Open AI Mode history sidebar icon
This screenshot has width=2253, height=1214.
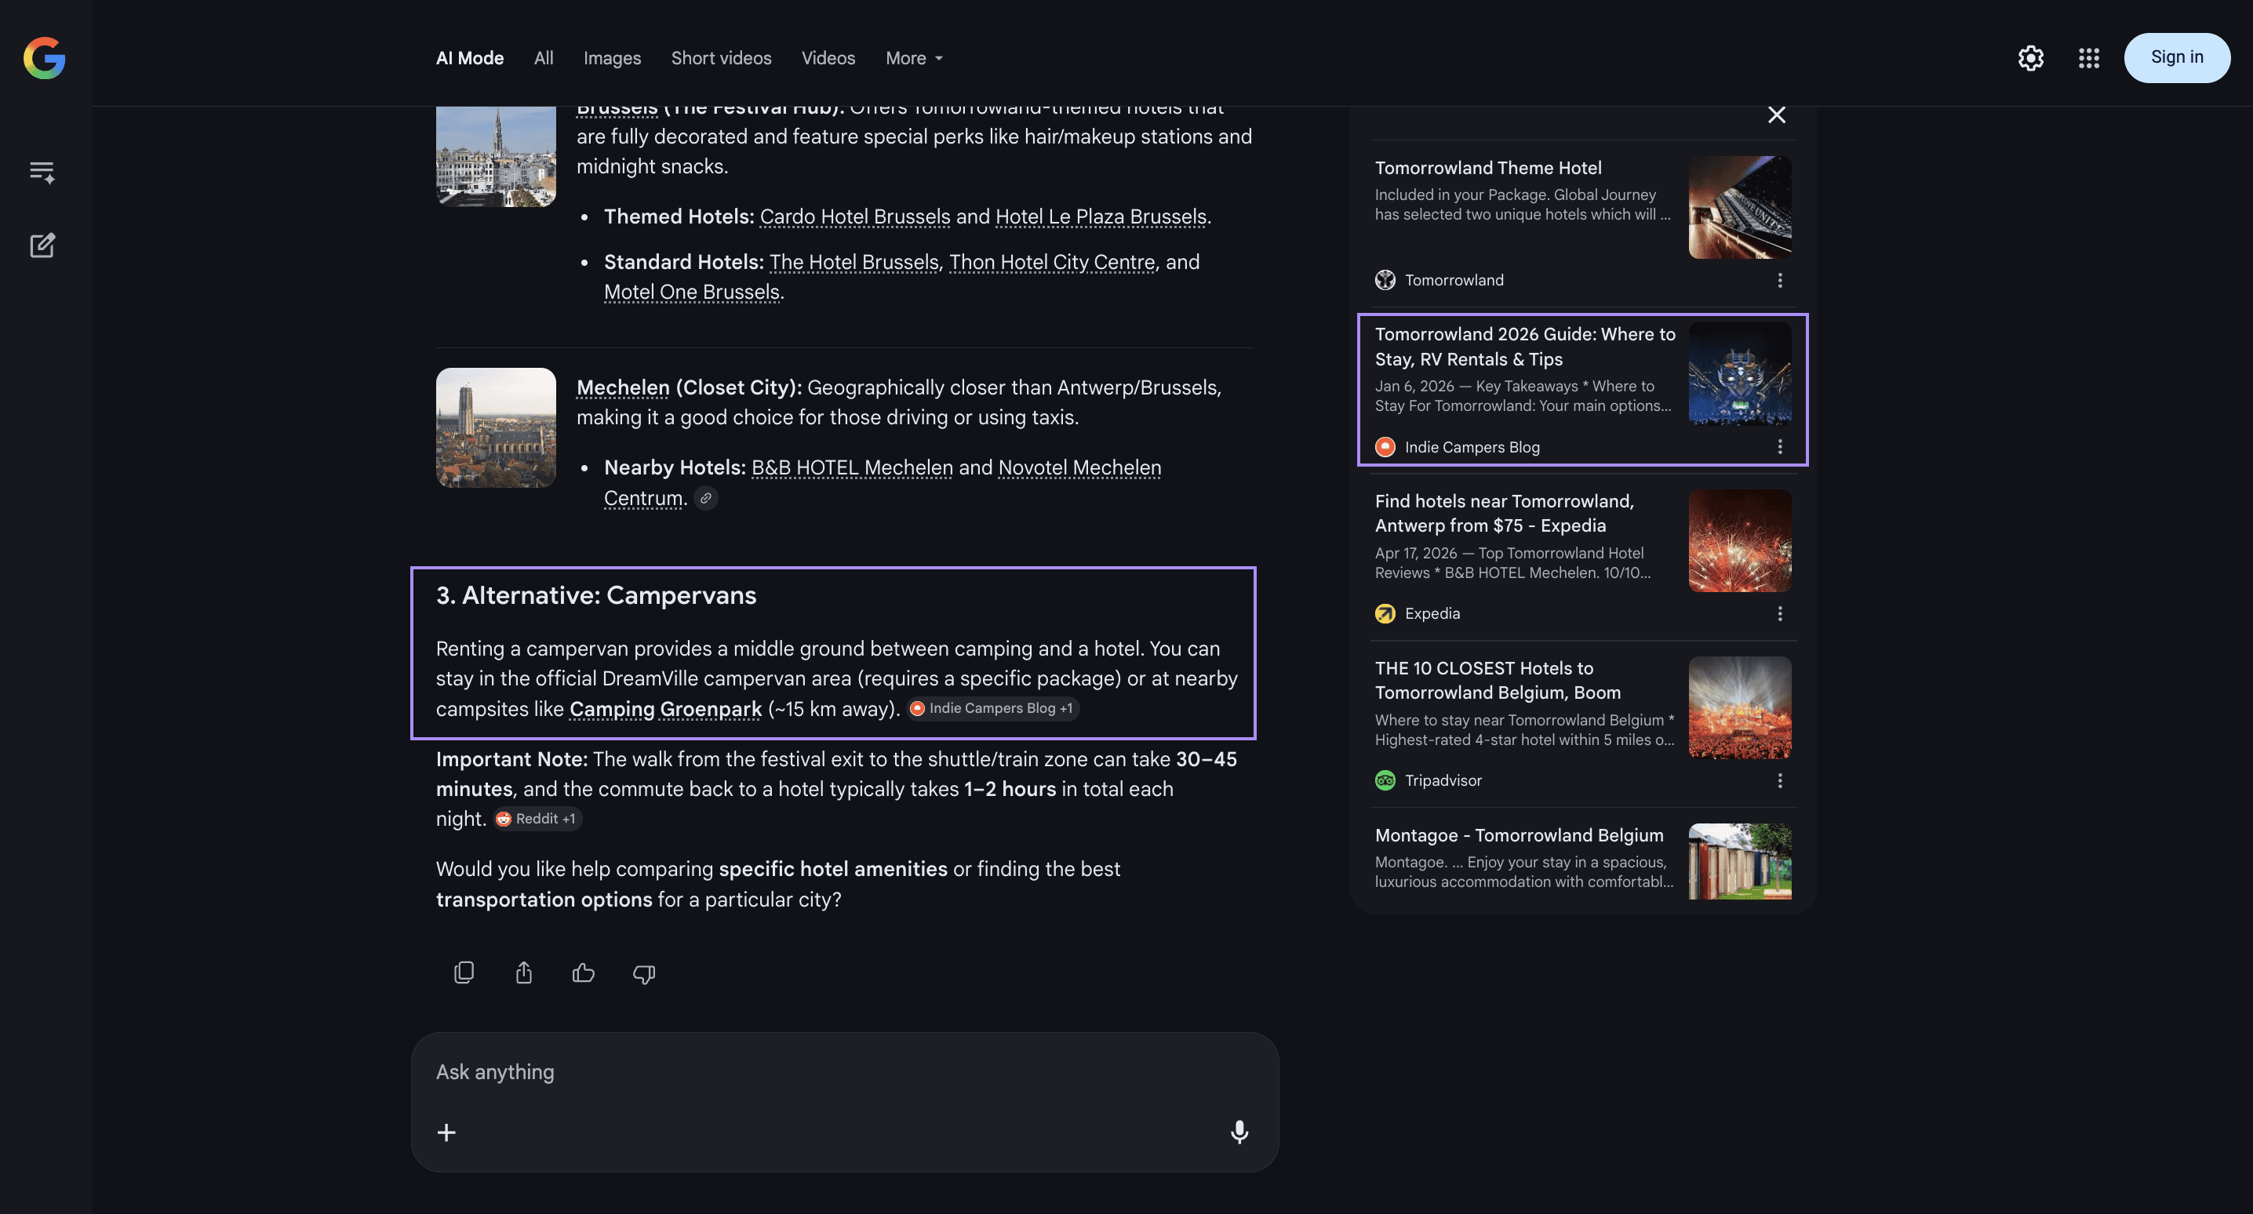click(x=42, y=172)
